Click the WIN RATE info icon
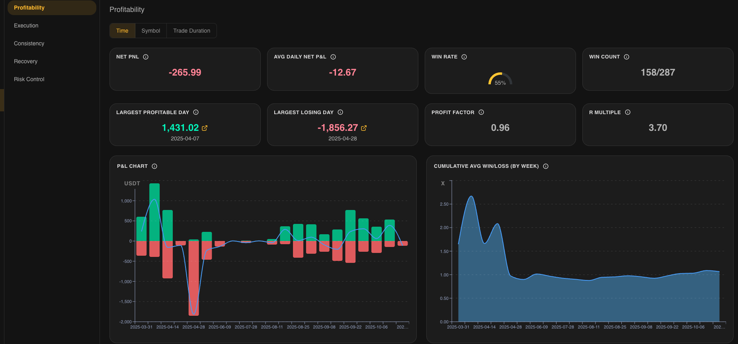 464,57
